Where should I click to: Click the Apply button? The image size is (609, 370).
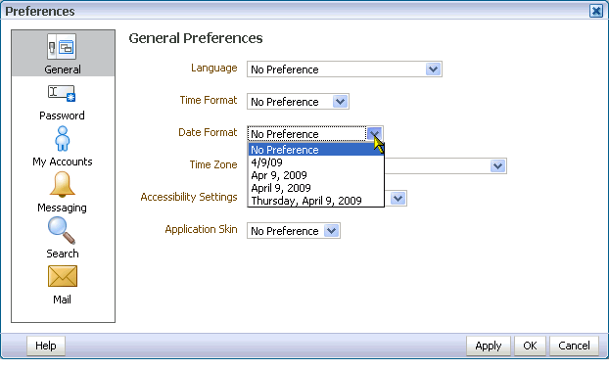(x=489, y=346)
